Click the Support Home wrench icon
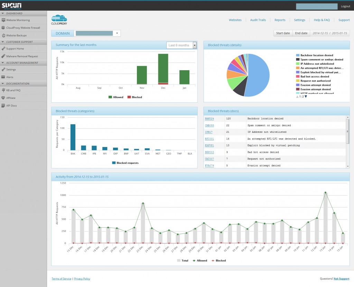 (x=3, y=49)
